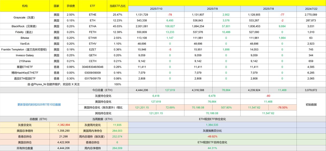Select the 博時HashKeyETHETF institution cell
This screenshot has width=326, height=151.
[25, 73]
